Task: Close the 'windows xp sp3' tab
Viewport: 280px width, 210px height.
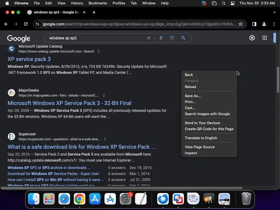Action: pyautogui.click(x=84, y=12)
